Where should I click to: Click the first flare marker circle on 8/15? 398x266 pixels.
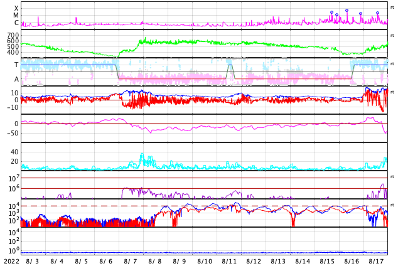[331, 12]
